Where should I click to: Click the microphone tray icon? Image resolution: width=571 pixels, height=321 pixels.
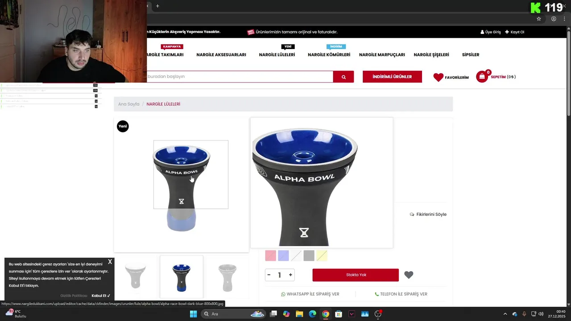click(x=524, y=314)
